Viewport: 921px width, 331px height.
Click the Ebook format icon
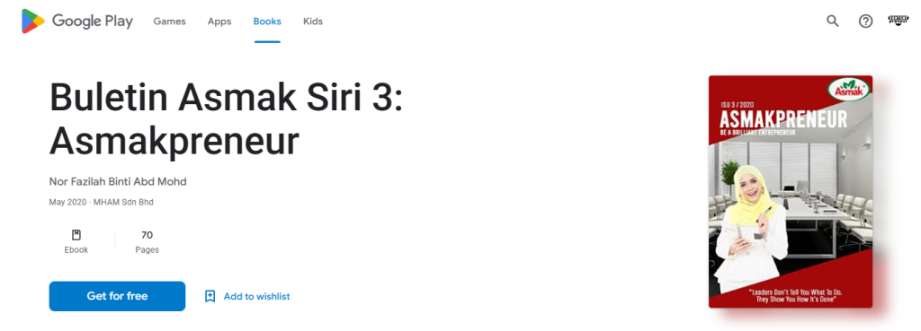76,235
